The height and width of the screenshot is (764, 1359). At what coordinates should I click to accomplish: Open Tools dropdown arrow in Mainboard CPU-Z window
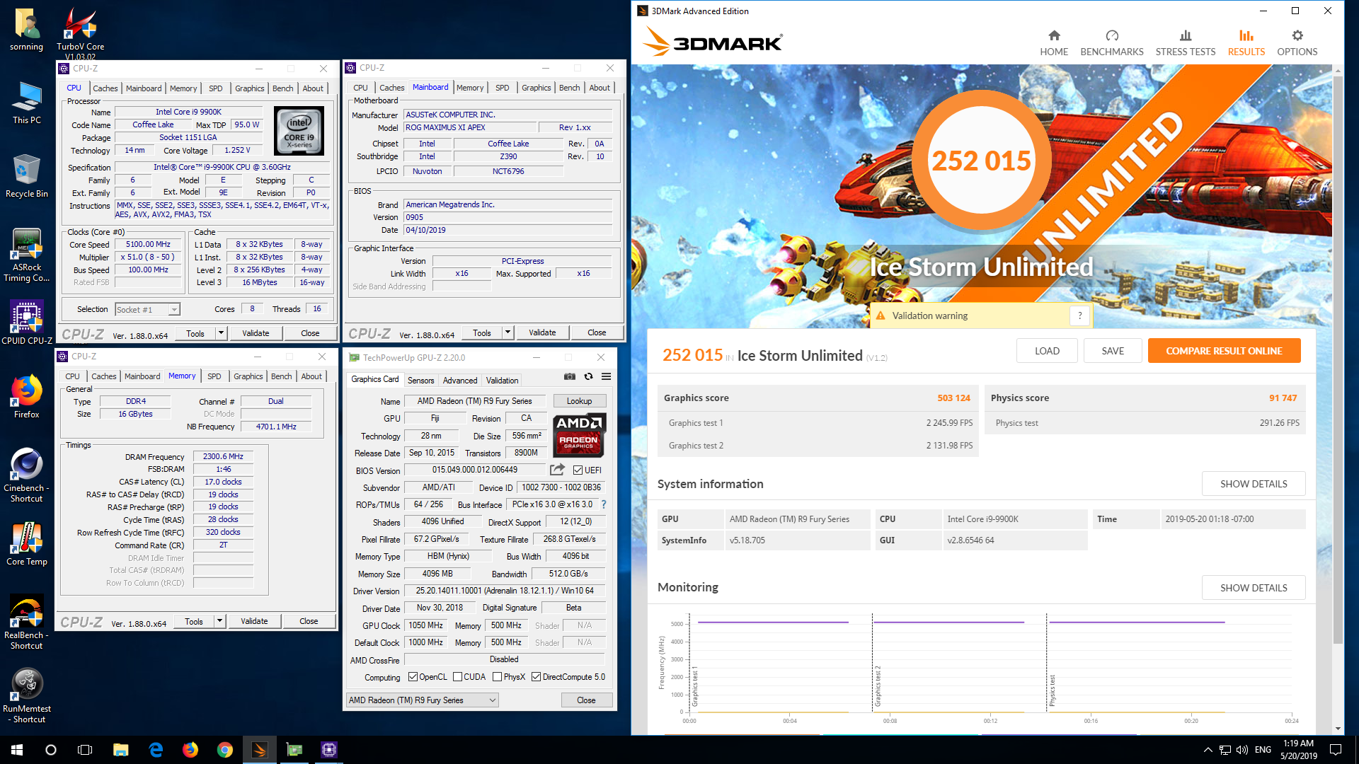[508, 332]
